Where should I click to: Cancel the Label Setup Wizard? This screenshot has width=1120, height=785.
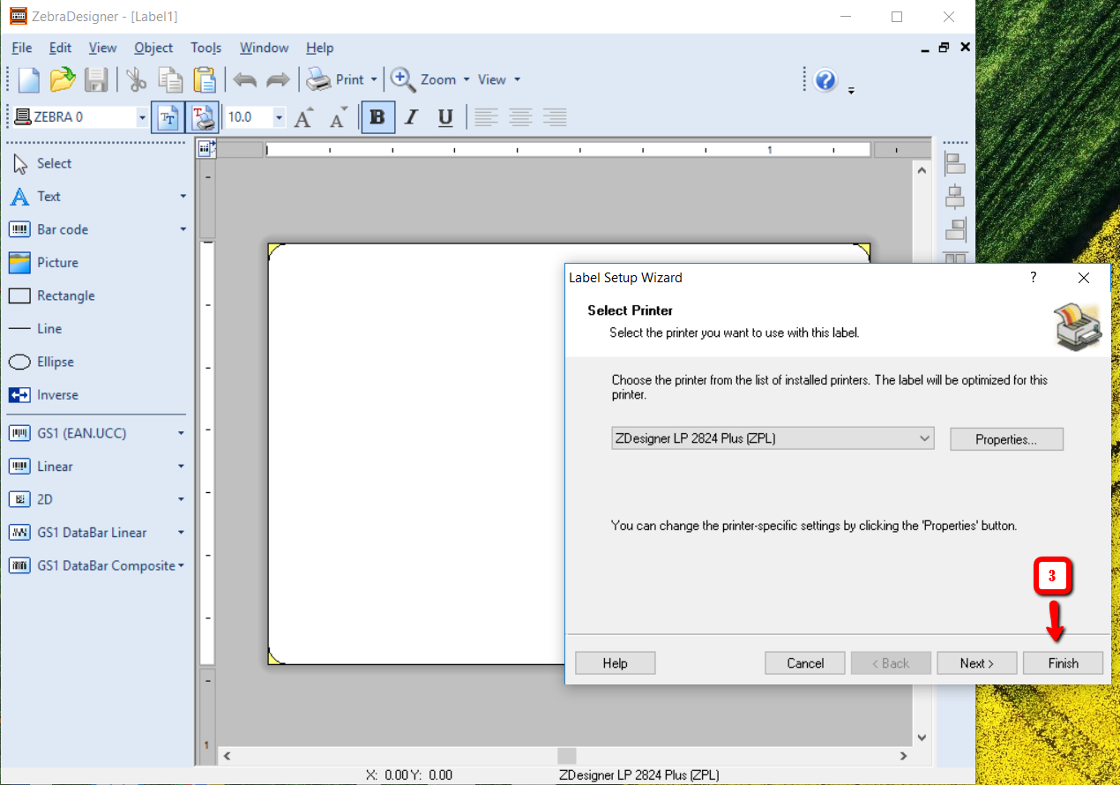(x=805, y=663)
